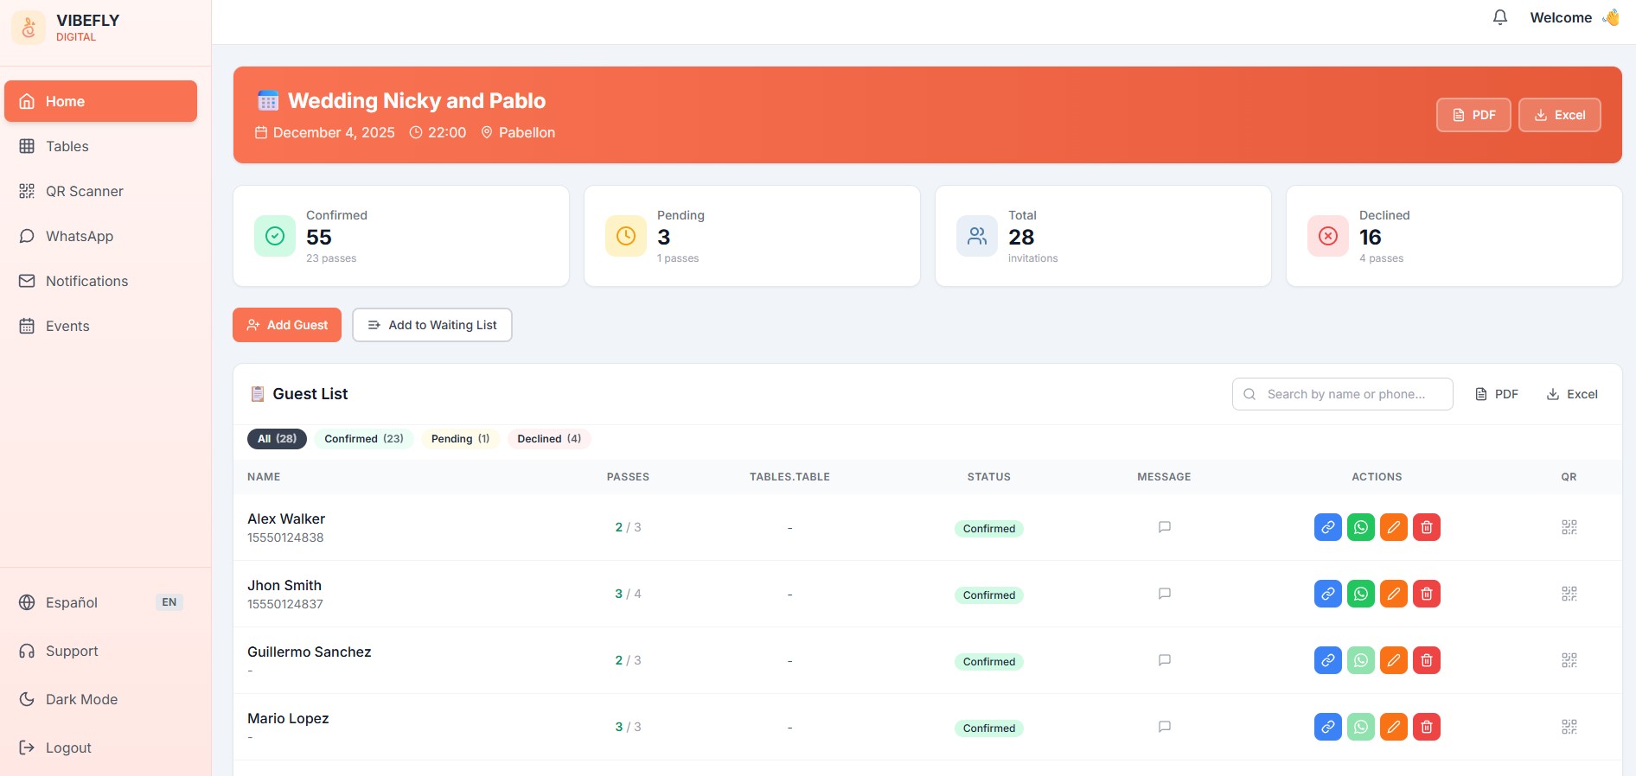Edit guest Alex Walker
The height and width of the screenshot is (776, 1636).
click(x=1394, y=527)
